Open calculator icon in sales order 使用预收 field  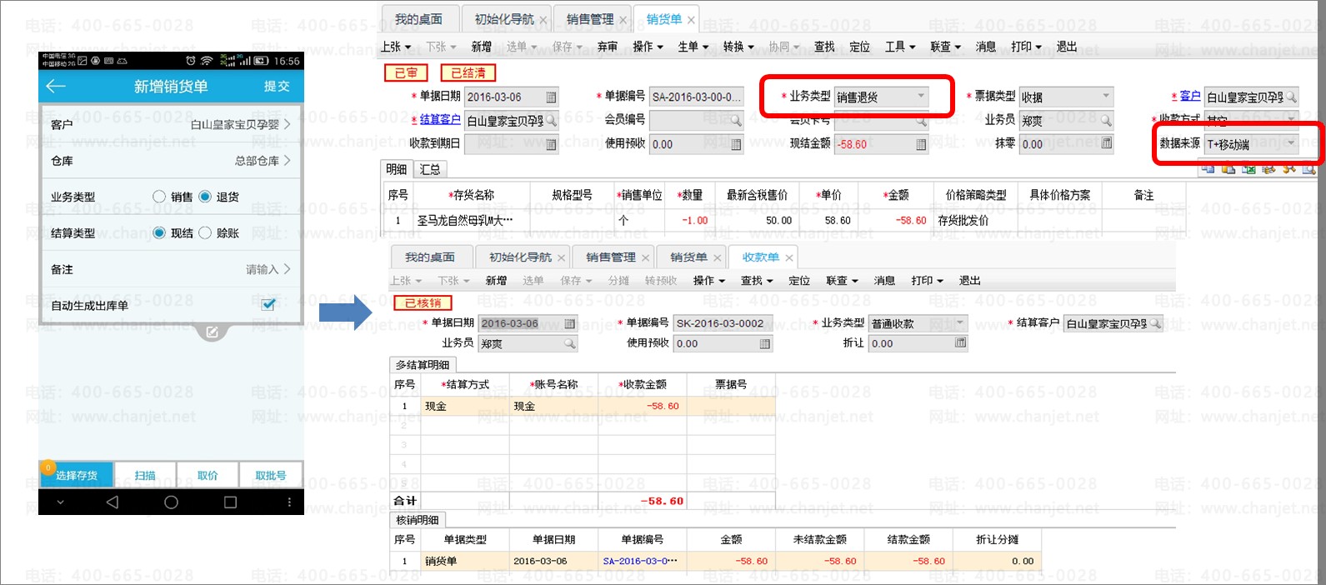tap(736, 144)
